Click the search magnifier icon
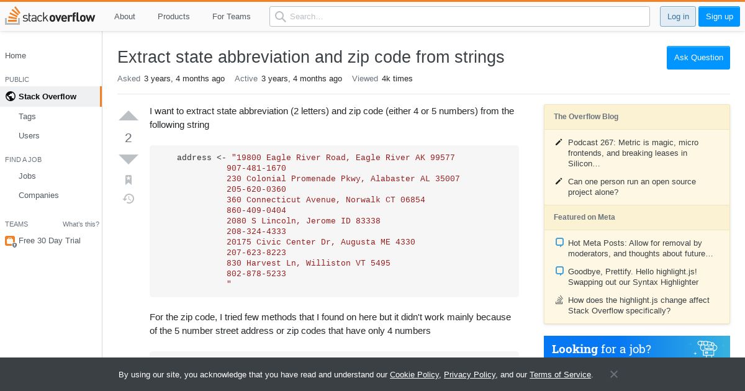The height and width of the screenshot is (391, 745). coord(280,17)
